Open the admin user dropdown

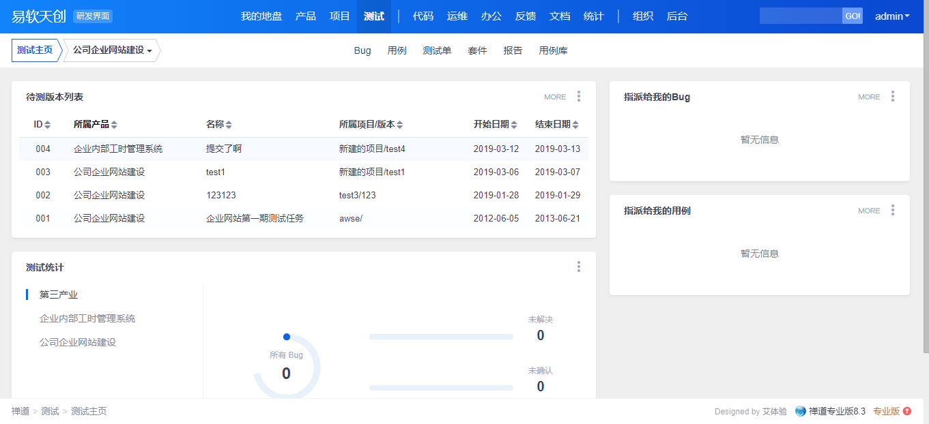892,16
